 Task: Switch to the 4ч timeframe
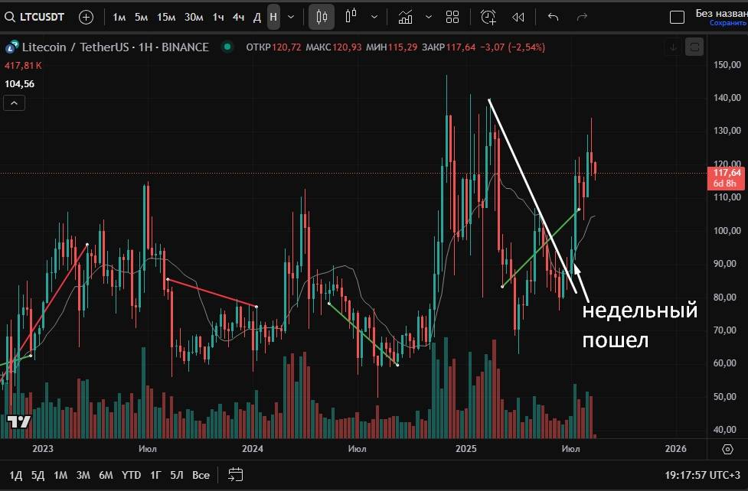coord(239,17)
